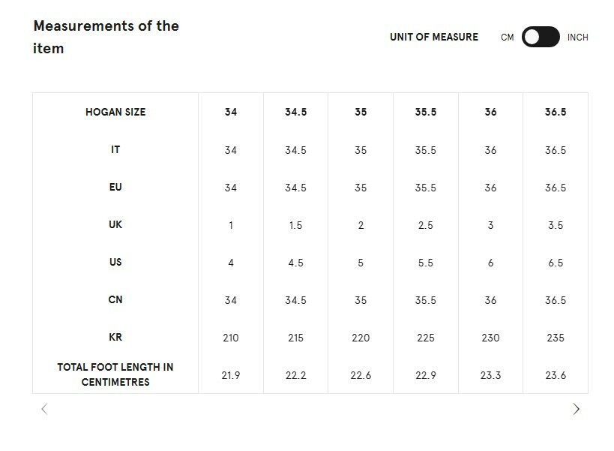Select the CM unit label
Viewport: 614px width, 451px height.
pyautogui.click(x=508, y=38)
